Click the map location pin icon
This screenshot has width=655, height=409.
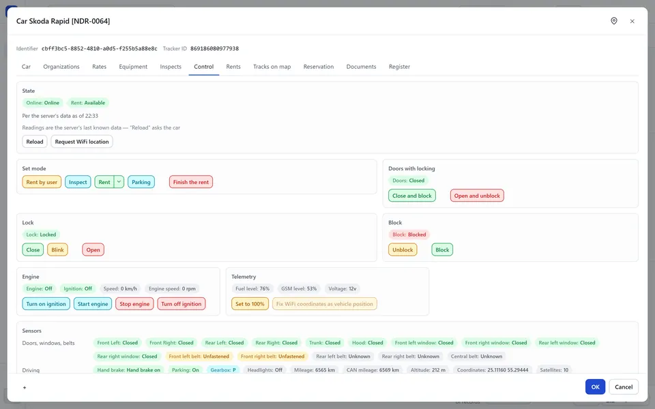(613, 21)
